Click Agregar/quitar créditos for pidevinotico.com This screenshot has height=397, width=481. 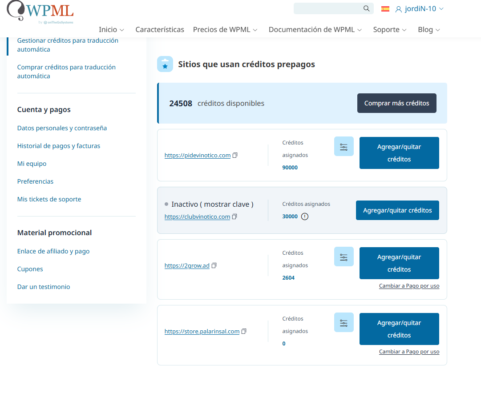(x=399, y=153)
